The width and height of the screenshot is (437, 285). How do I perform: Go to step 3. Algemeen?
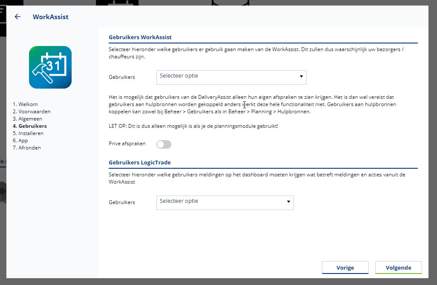[x=27, y=119]
